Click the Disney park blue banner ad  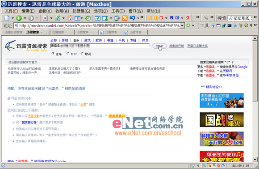221,100
